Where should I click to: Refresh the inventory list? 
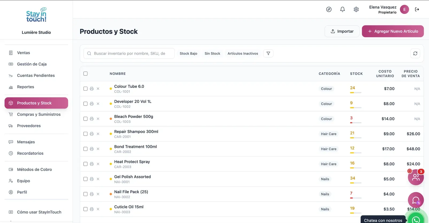click(x=415, y=53)
